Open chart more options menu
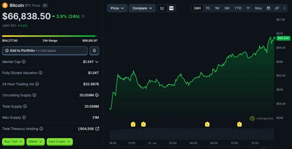This screenshot has height=149, width=292. point(284,8)
